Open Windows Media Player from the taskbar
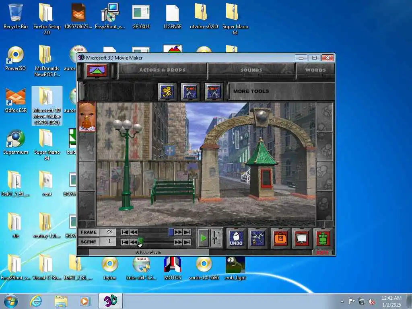The width and height of the screenshot is (412, 309). tap(85, 301)
